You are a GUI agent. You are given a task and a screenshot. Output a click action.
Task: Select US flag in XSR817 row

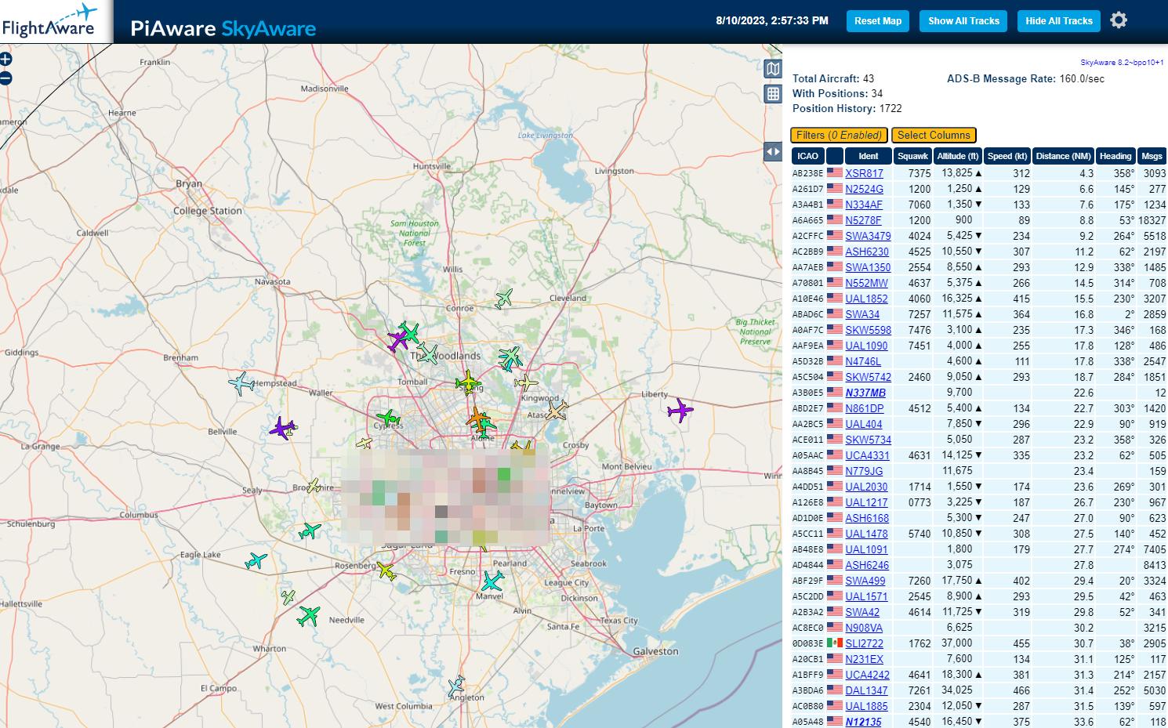(835, 173)
